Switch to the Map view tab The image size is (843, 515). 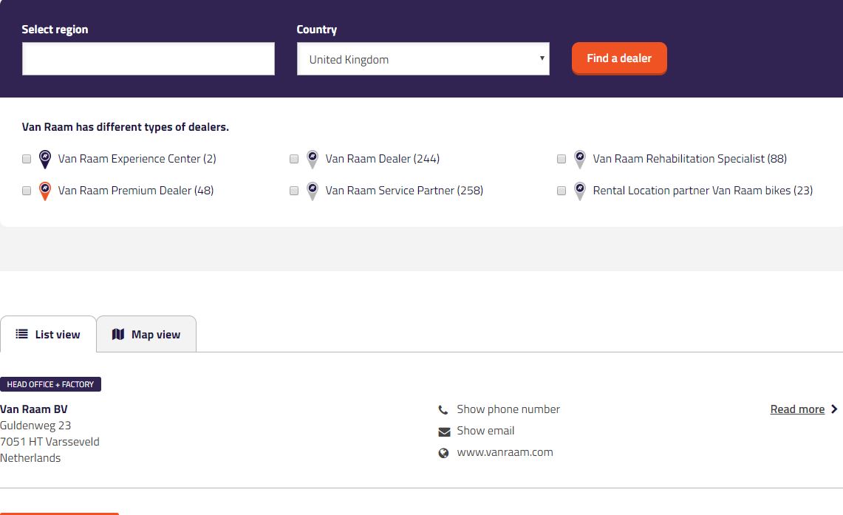pos(146,335)
